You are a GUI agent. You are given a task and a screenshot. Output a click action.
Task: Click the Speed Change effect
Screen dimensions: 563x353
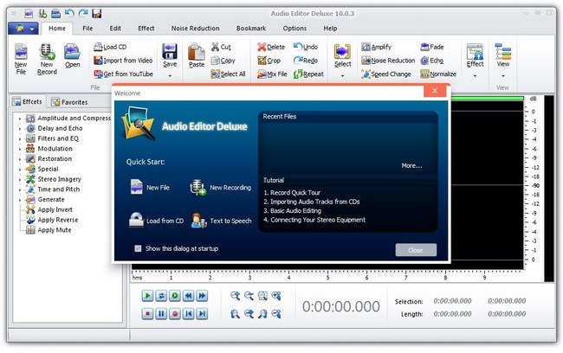pos(386,74)
